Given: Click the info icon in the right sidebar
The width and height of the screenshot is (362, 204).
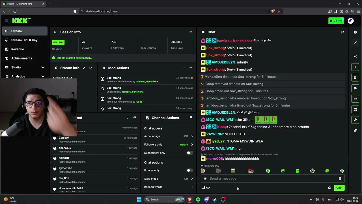Looking at the screenshot, I should coord(355,32).
